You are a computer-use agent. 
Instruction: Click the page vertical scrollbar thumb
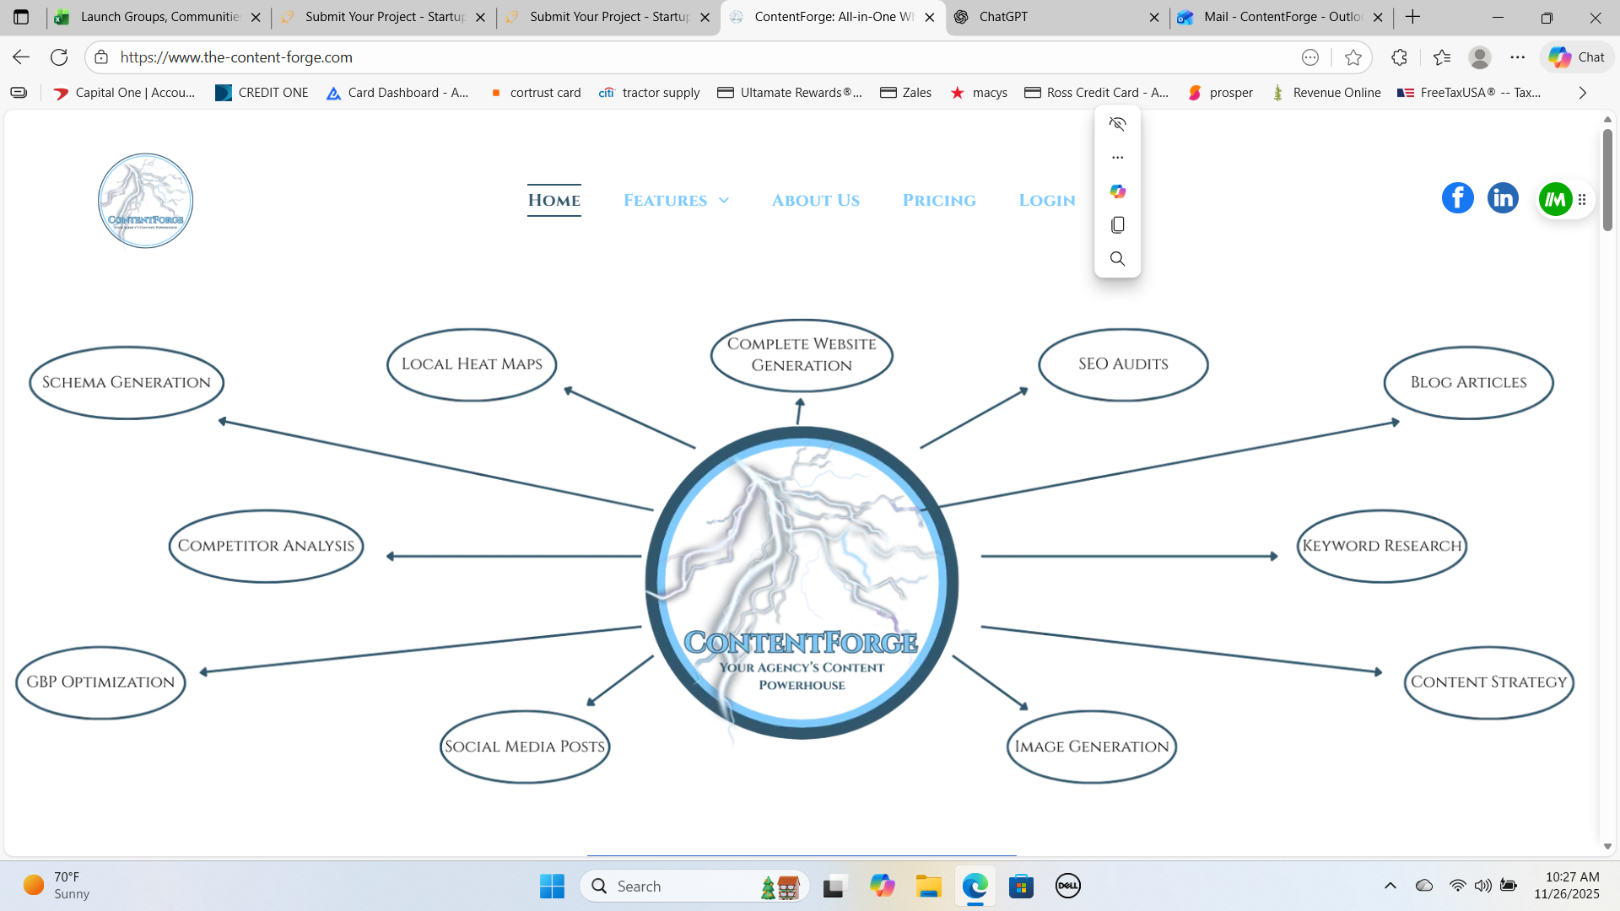(x=1607, y=179)
